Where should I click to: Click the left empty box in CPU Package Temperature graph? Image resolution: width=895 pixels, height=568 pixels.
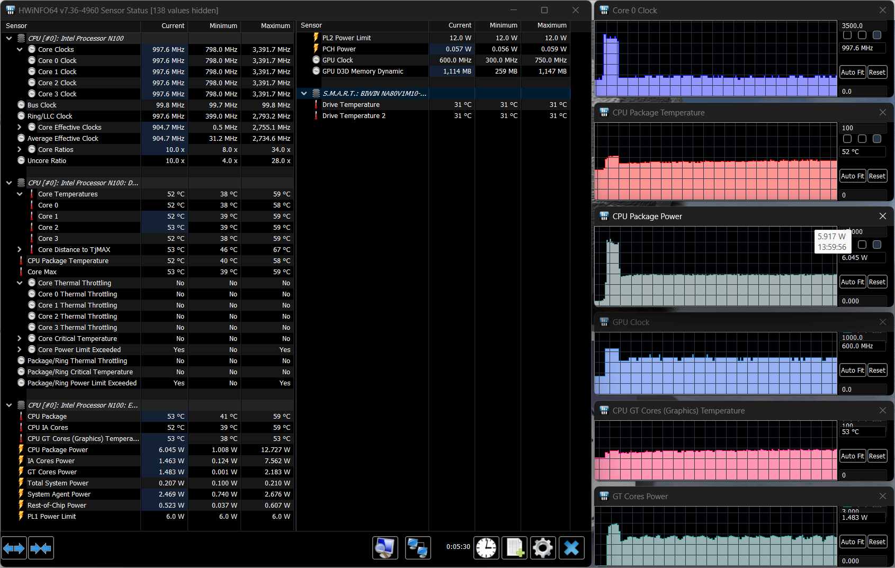(x=847, y=139)
